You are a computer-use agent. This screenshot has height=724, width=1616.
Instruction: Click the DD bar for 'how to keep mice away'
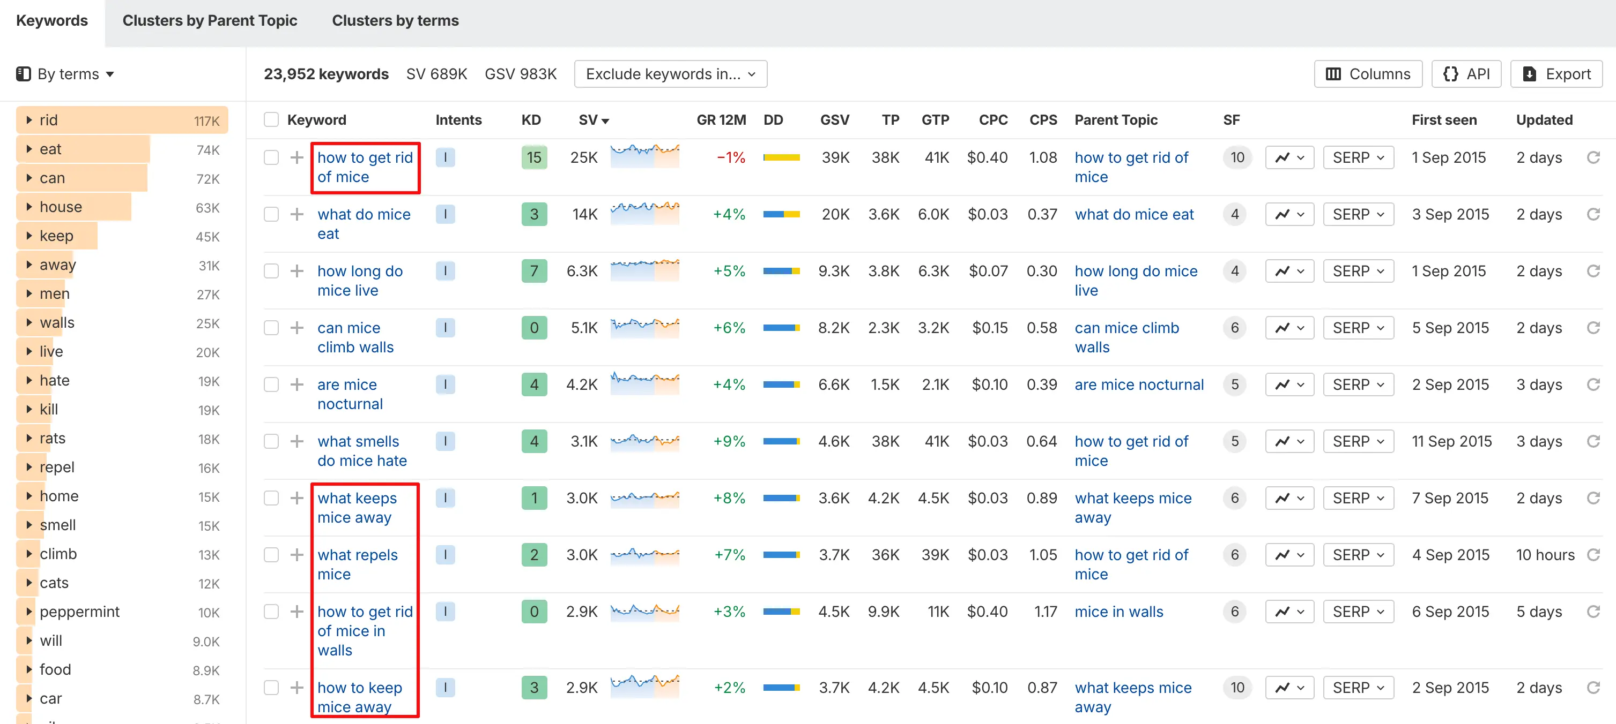pos(781,687)
